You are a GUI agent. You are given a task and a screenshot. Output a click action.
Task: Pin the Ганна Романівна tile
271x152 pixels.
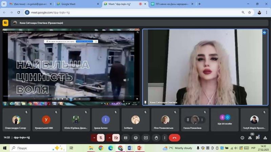click(188, 120)
